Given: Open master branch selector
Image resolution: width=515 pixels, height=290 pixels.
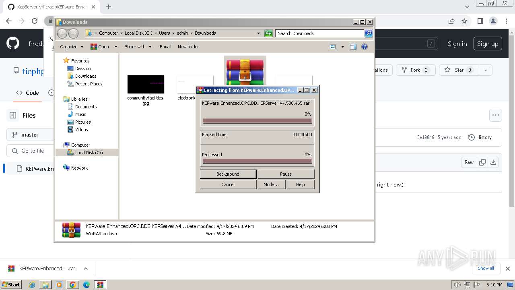Looking at the screenshot, I should 30,135.
